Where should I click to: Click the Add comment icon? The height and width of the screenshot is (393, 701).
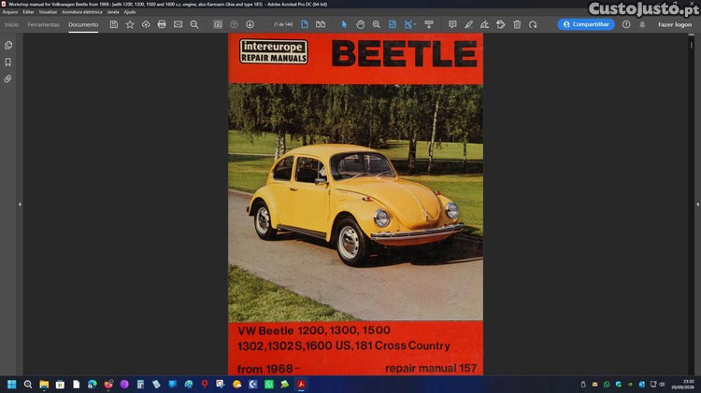tap(452, 24)
